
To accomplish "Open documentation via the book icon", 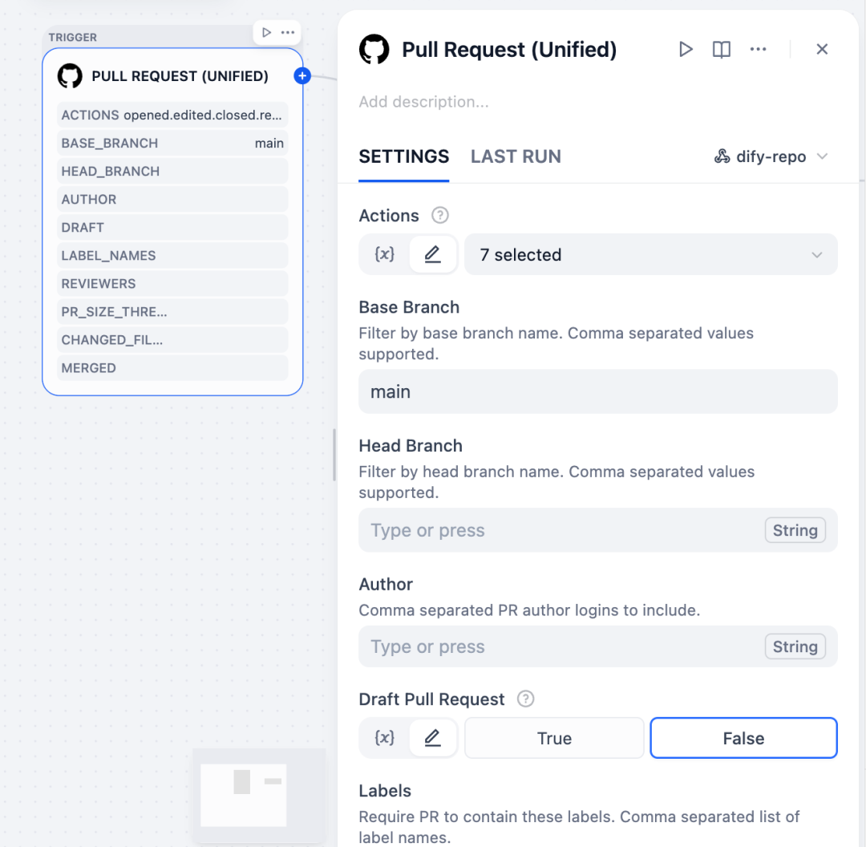I will click(721, 49).
